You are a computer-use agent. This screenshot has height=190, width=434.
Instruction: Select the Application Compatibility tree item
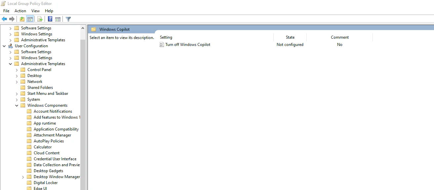click(56, 129)
